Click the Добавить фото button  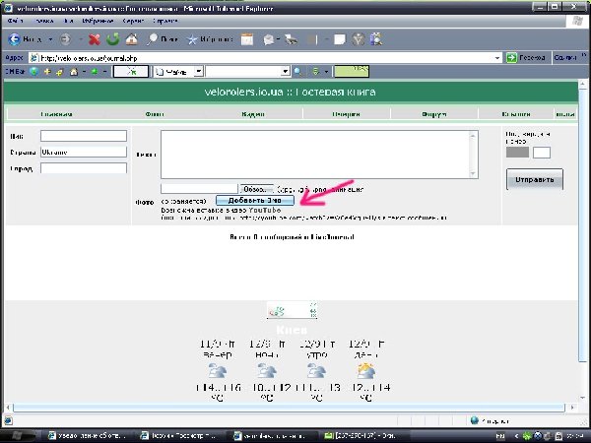(x=254, y=200)
